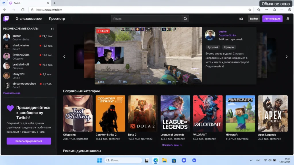Image resolution: width=294 pixels, height=165 pixels.
Task: Click the РУС language indicator in the tray
Action: 258,160
